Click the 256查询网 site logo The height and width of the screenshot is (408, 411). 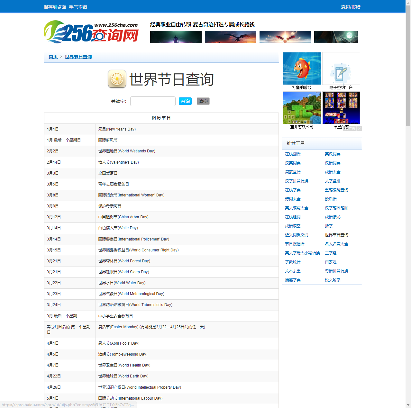91,32
